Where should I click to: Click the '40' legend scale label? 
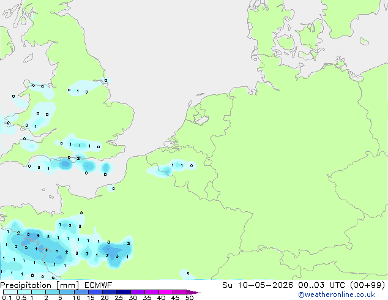click(x=161, y=298)
